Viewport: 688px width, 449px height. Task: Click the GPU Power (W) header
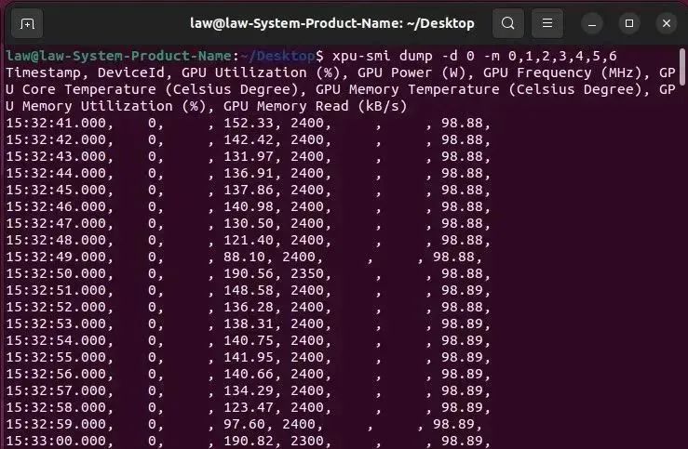pyautogui.click(x=411, y=73)
